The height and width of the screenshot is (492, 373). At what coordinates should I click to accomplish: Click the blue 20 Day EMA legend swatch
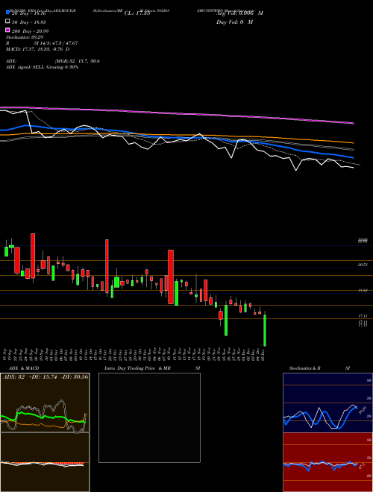7,13
